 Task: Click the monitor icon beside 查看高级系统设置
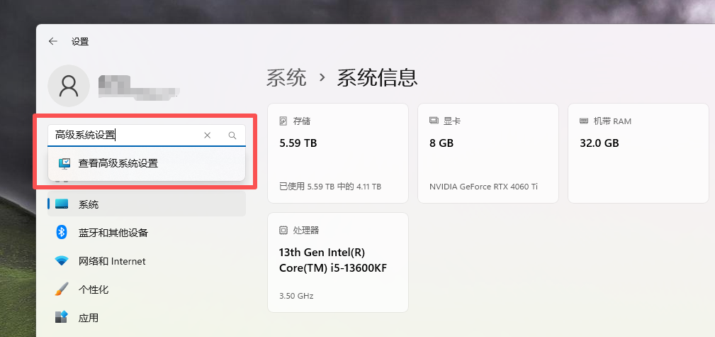point(64,163)
